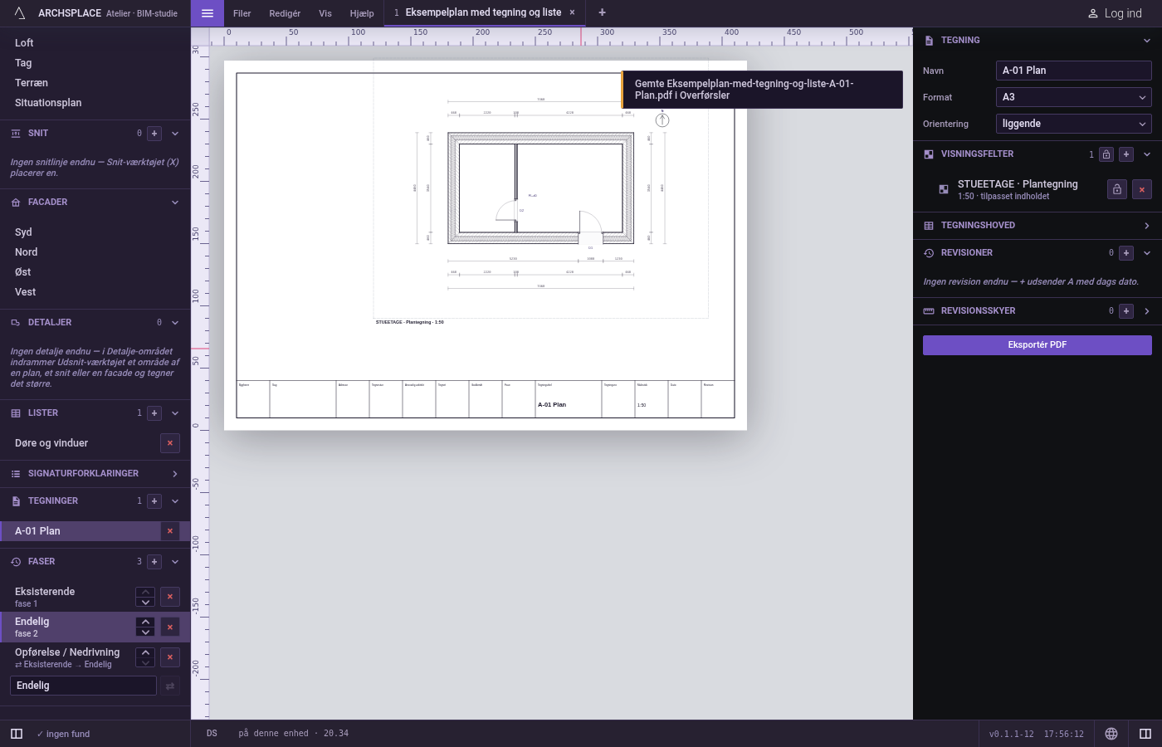Open the Vis menu

tap(325, 13)
